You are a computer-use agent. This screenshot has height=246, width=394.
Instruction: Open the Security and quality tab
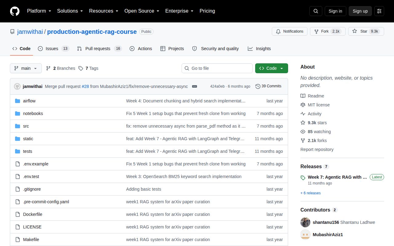point(215,49)
